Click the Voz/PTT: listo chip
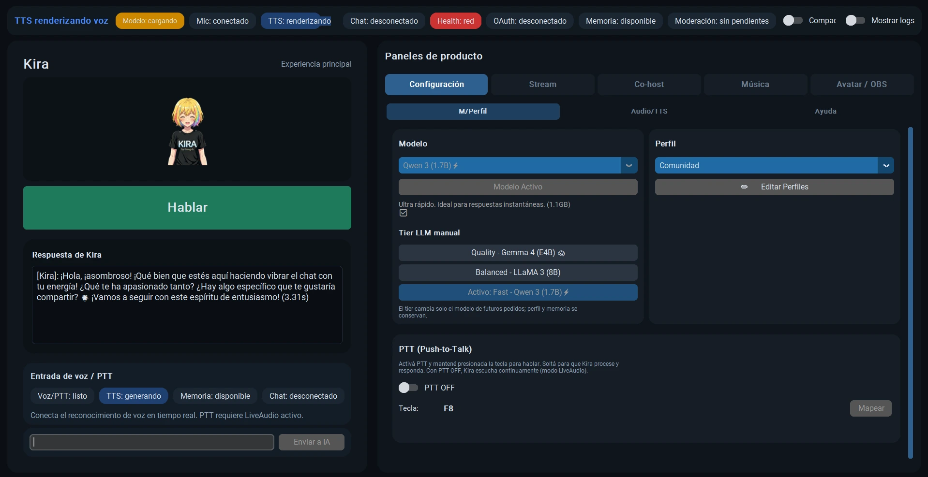Viewport: 928px width, 477px height. point(62,396)
